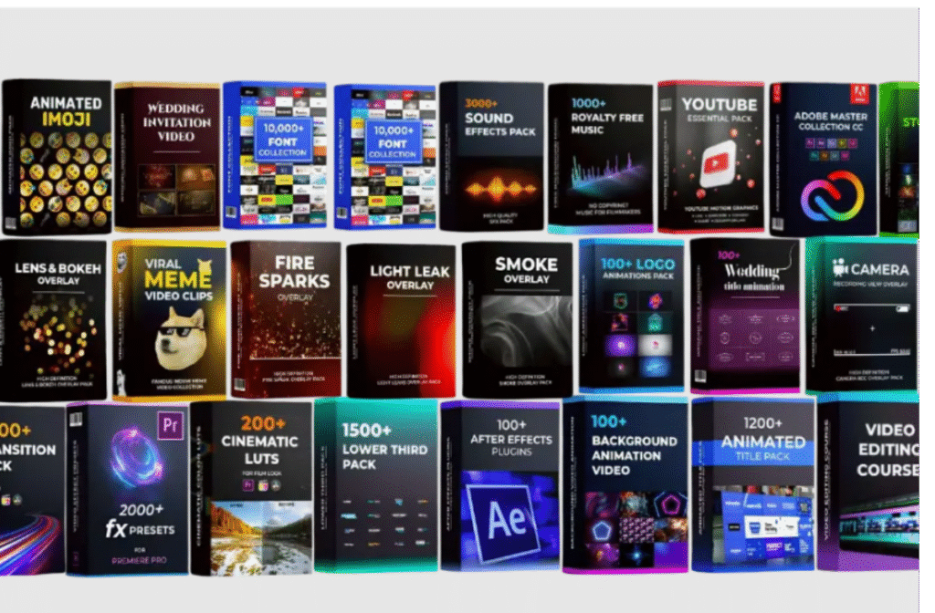
Task: Open the 100+ After Effects Plugins box
Action: point(501,485)
